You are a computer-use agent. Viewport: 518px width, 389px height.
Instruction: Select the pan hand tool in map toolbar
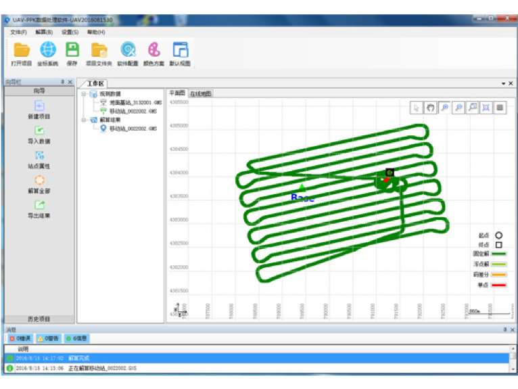(430, 108)
